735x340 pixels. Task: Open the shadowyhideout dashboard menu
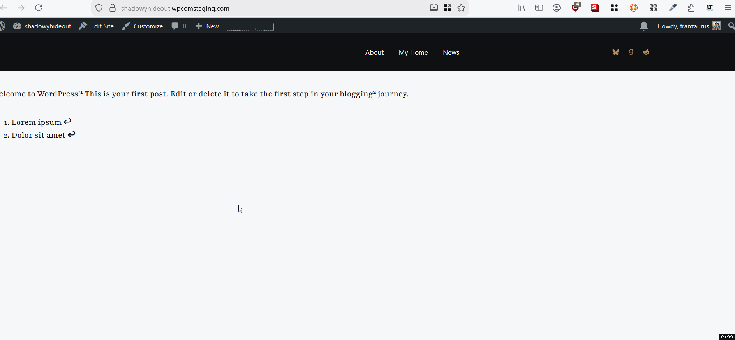pos(42,26)
